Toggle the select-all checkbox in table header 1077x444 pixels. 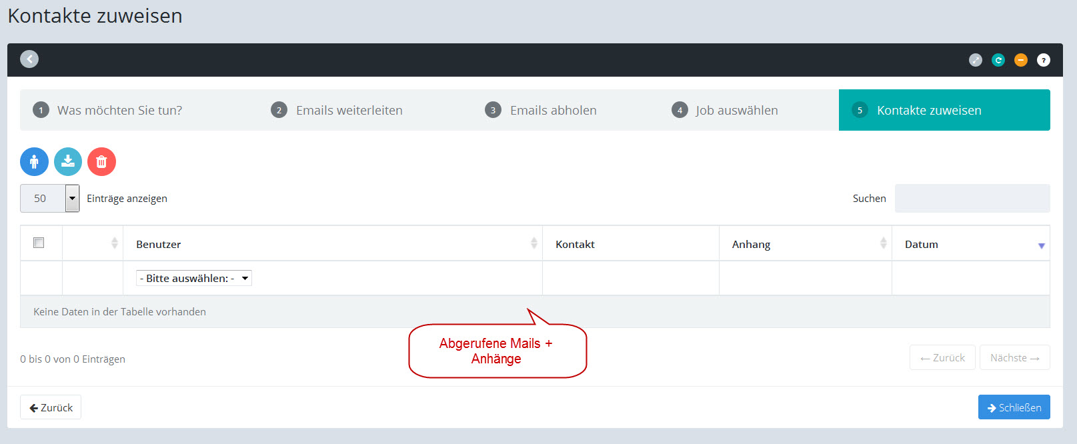tap(39, 243)
